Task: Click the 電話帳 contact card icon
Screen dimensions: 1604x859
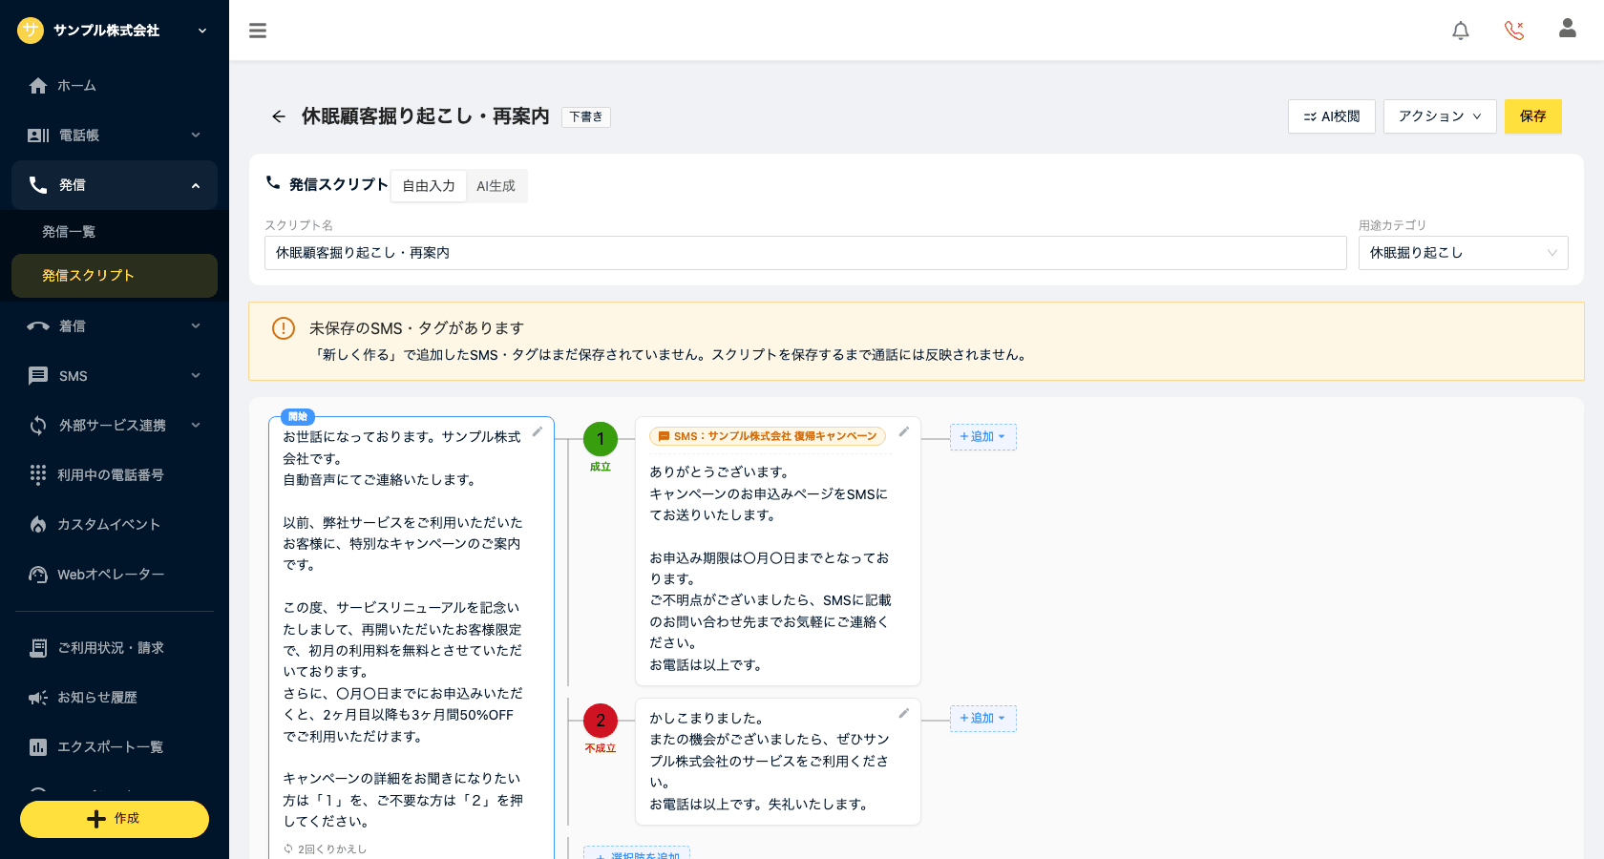Action: 38,136
